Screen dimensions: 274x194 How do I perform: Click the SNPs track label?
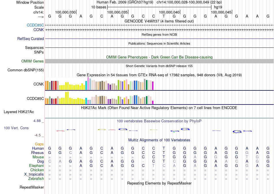point(39,52)
